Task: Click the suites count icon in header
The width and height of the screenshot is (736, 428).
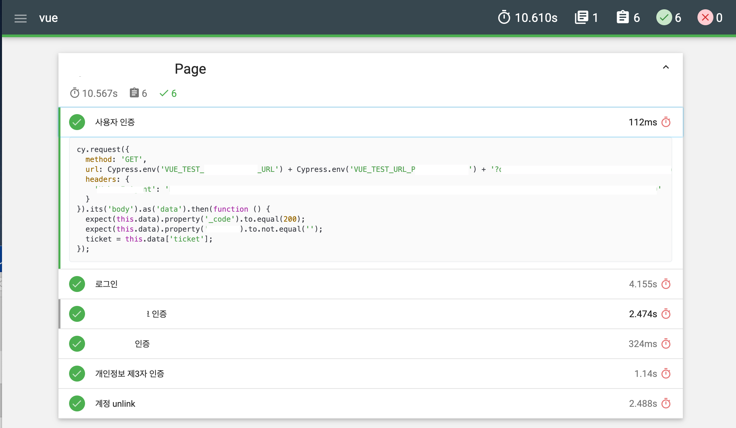Action: (581, 17)
